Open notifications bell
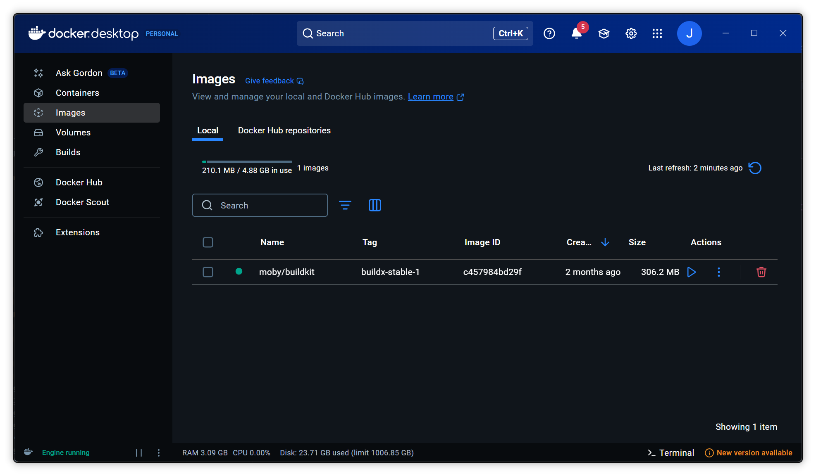Screen dimensions: 816x476 [576, 33]
